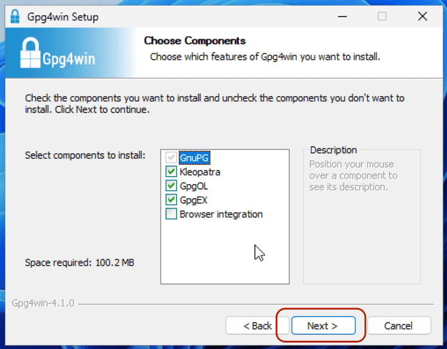Select the Kleopatra component label
The height and width of the screenshot is (349, 447).
(200, 172)
